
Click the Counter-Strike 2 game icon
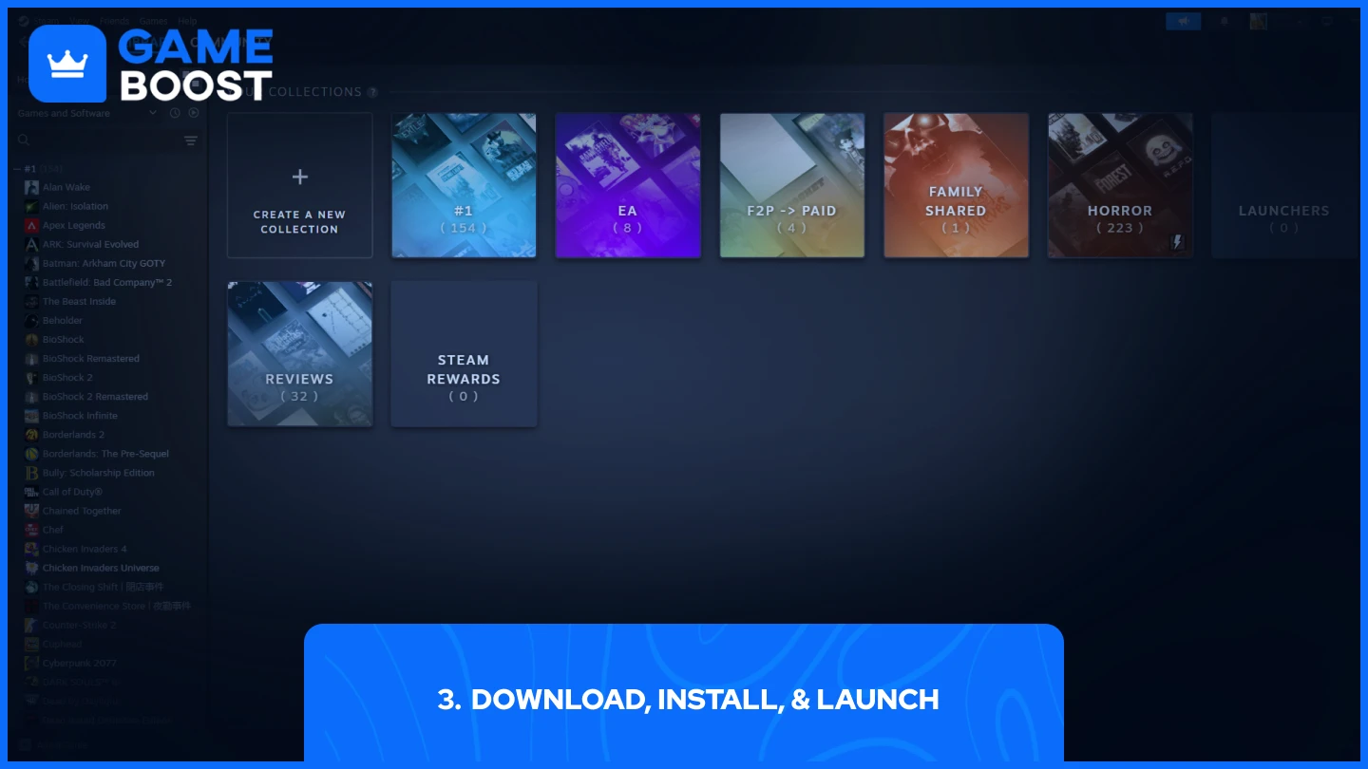[31, 625]
